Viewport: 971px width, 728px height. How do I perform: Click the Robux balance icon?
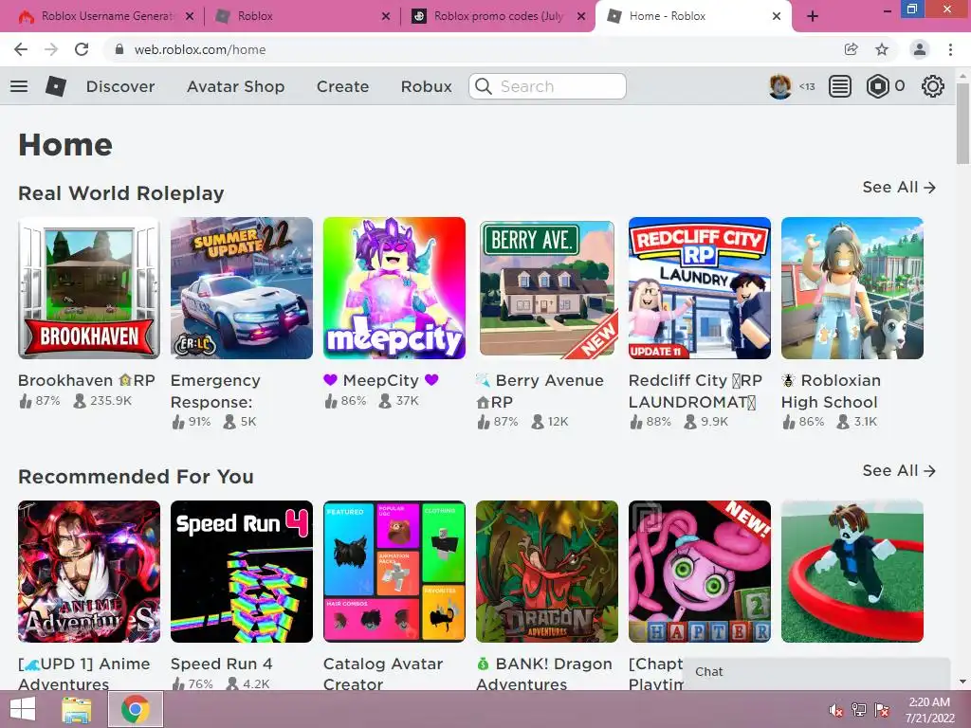click(x=877, y=86)
